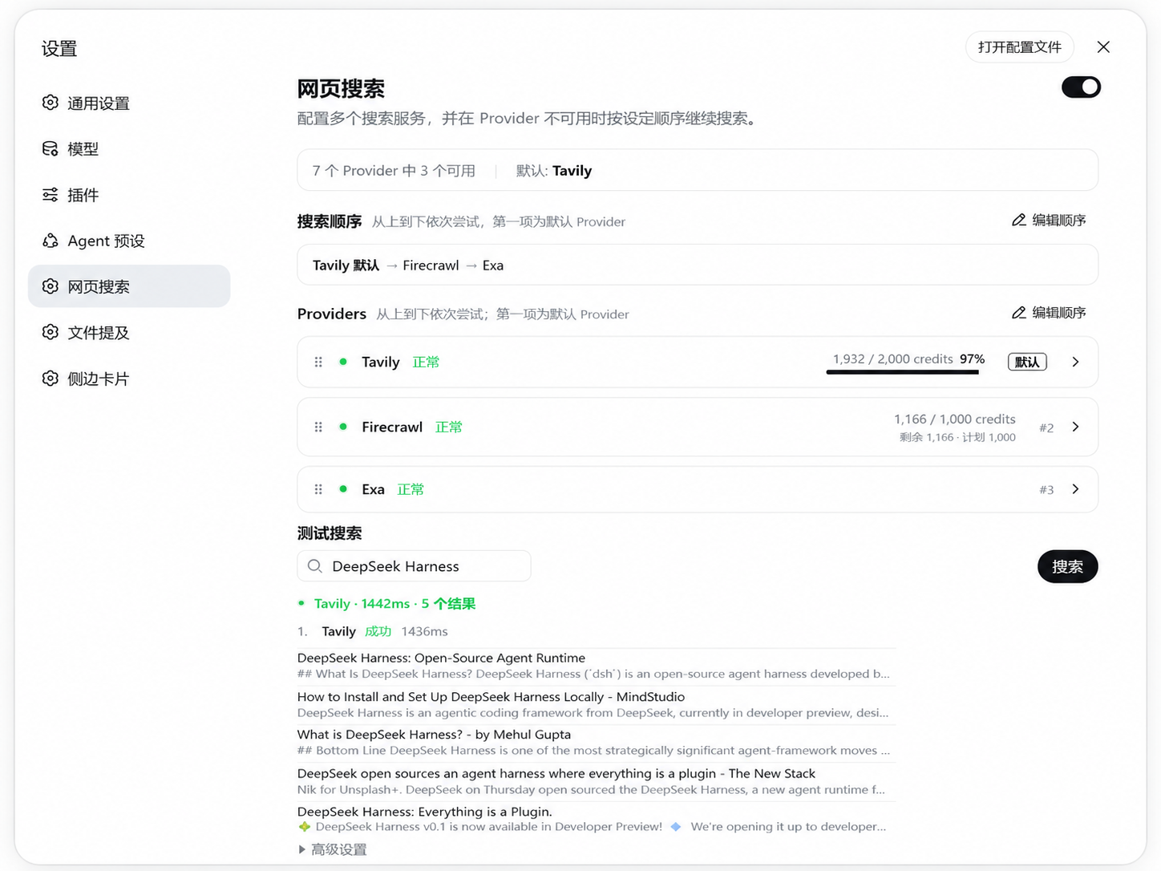This screenshot has height=871, width=1161.
Task: Click the black 搜索 button
Action: click(x=1067, y=566)
